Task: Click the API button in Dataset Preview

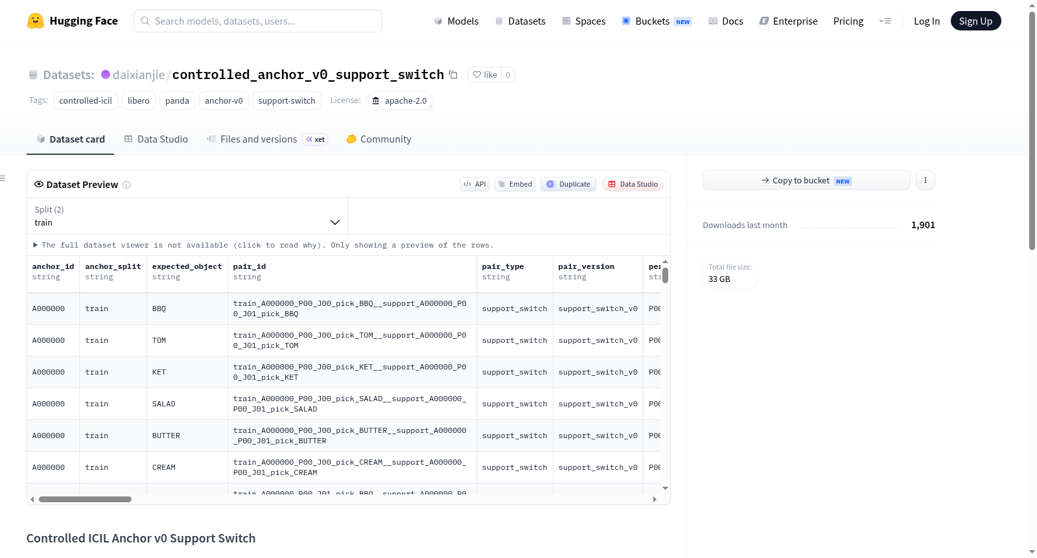Action: tap(474, 184)
